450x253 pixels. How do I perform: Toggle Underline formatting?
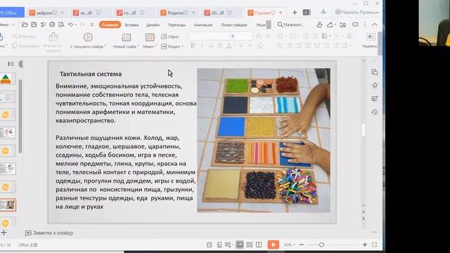(x=211, y=46)
